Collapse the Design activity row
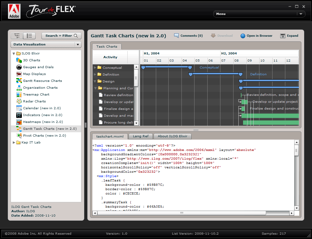The height and width of the screenshot is (239, 312). click(x=95, y=82)
